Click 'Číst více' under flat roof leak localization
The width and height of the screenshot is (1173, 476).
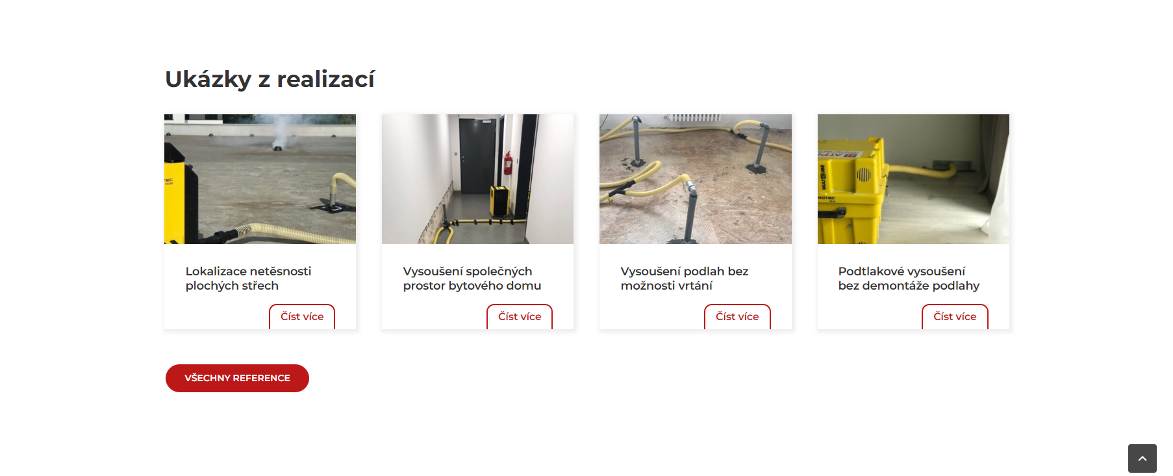click(302, 317)
